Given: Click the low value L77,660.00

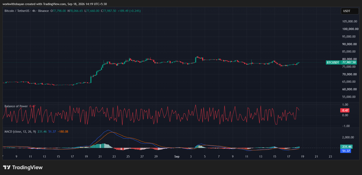Looking at the screenshot, I should [x=92, y=11].
